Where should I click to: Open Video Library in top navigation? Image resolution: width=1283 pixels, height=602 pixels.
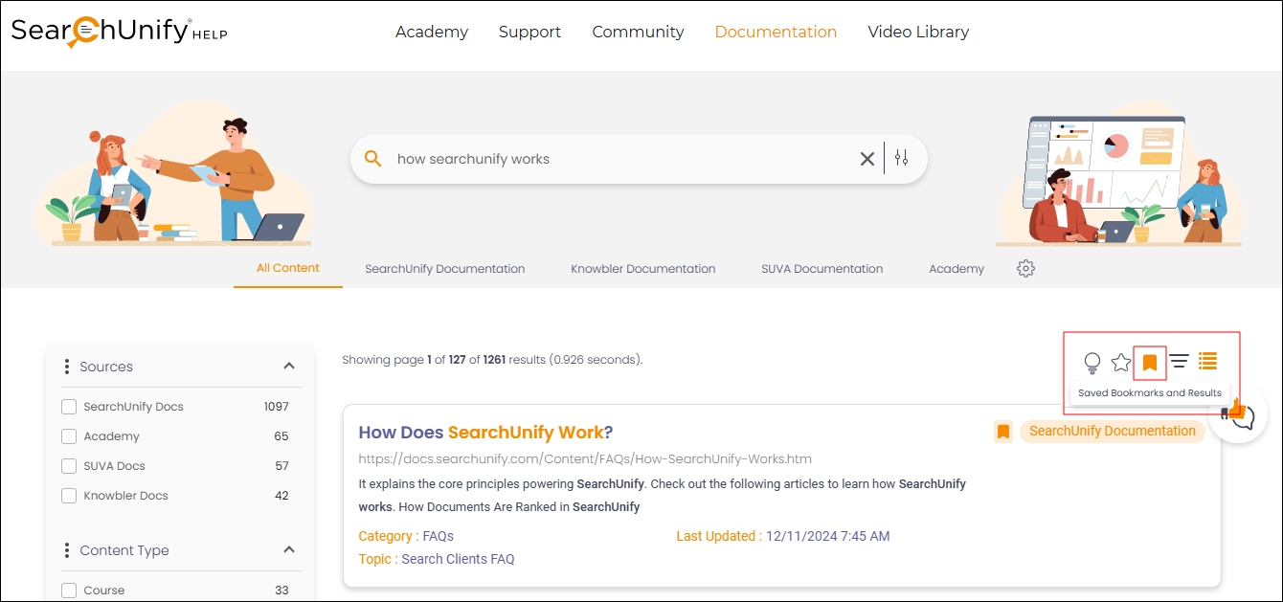[x=917, y=32]
